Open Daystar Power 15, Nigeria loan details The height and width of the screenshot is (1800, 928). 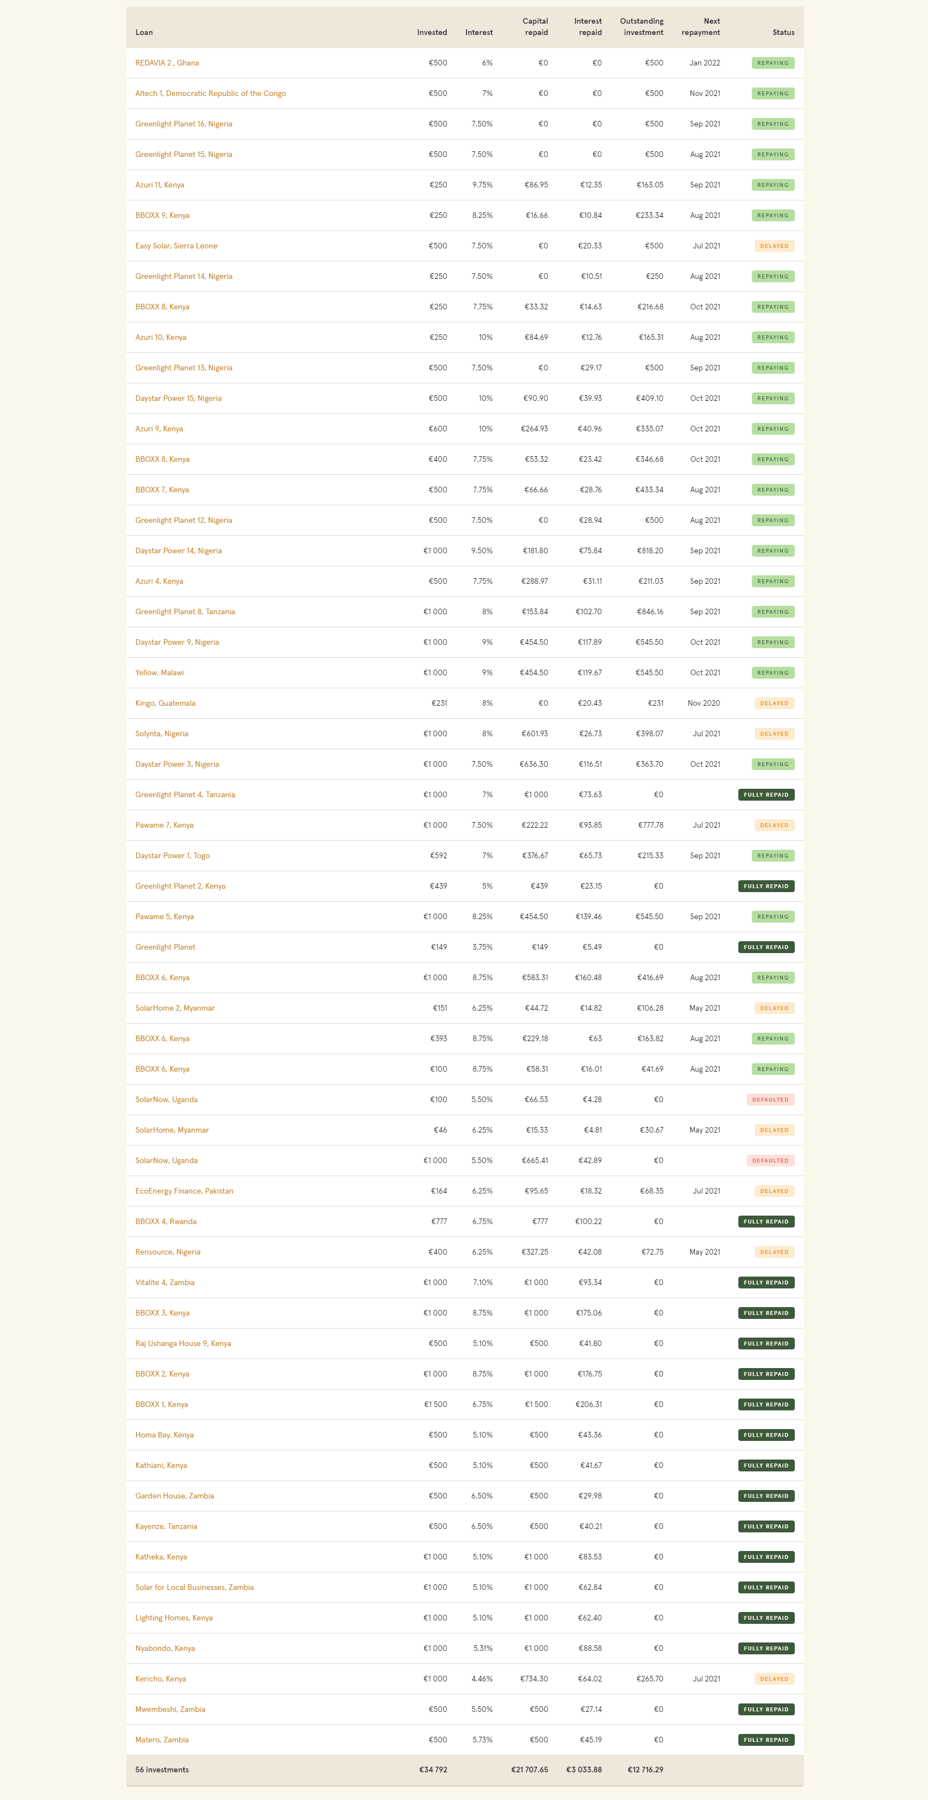[x=178, y=398]
